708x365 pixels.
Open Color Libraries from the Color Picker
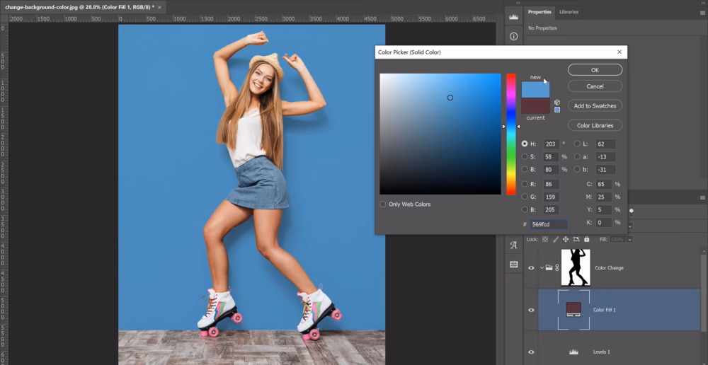595,125
